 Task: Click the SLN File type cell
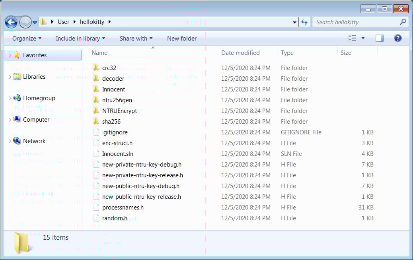click(x=291, y=154)
